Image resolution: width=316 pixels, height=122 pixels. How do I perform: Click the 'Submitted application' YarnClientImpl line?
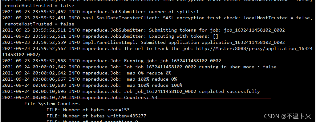(x=144, y=43)
